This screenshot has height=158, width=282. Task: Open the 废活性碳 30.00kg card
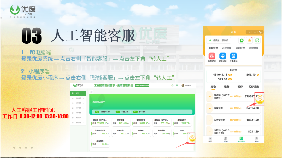point(100,143)
